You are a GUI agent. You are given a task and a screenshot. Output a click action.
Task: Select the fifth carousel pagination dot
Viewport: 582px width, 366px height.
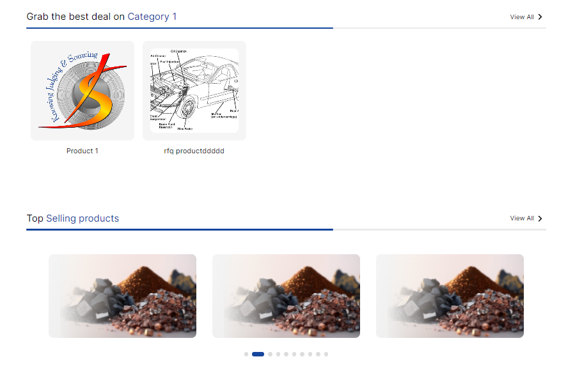(286, 354)
